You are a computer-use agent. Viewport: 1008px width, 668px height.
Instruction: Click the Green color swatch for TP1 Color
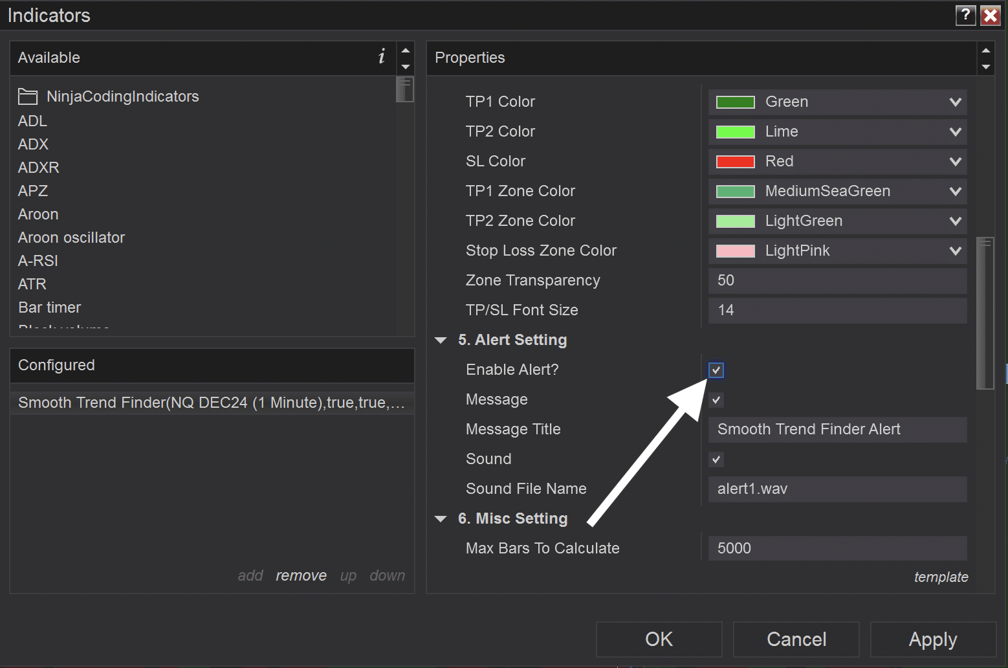(x=736, y=102)
